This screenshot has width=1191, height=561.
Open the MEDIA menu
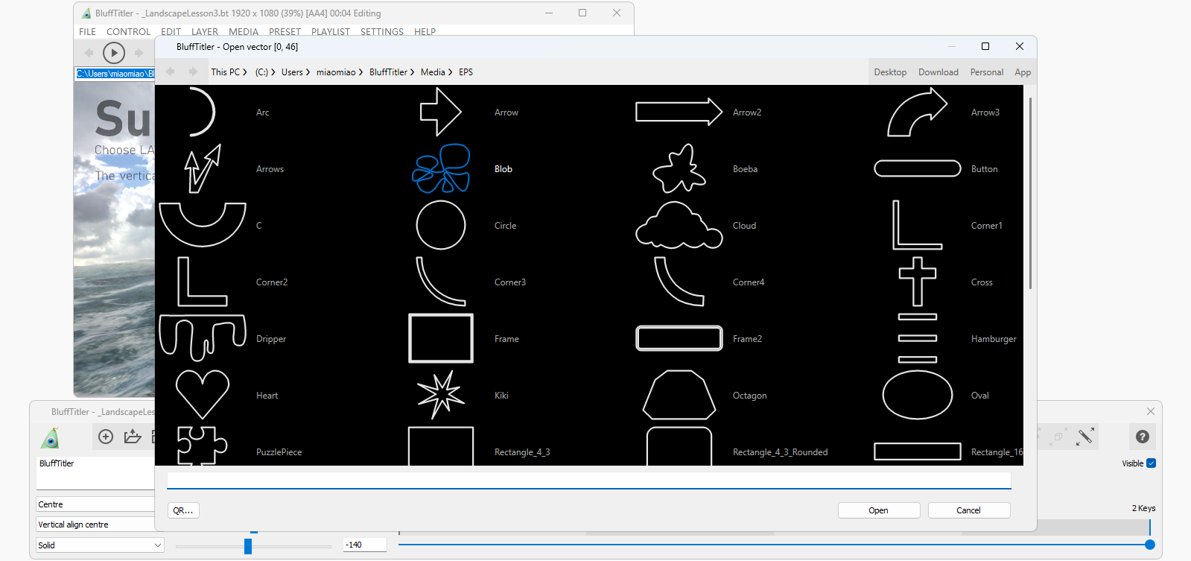pos(243,32)
